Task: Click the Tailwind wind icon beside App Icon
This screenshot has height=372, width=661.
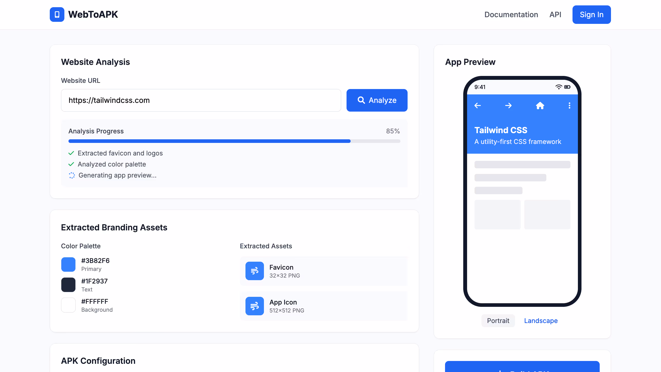Action: coord(254,306)
